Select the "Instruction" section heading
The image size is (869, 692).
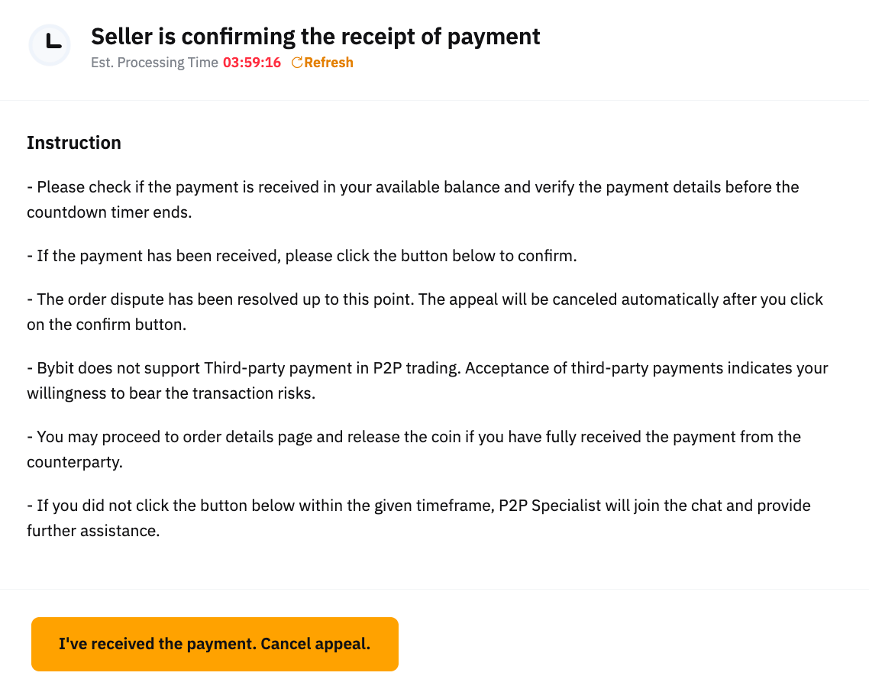(74, 143)
